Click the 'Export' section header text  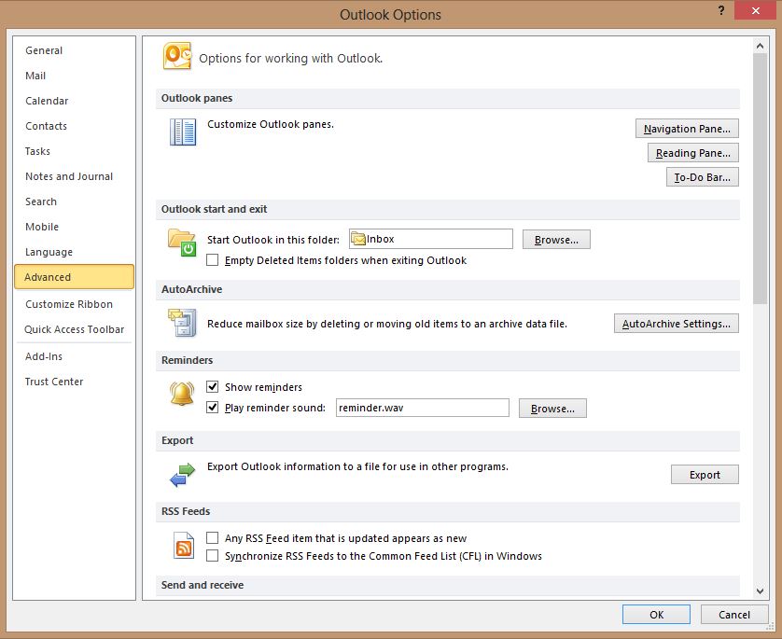click(177, 440)
